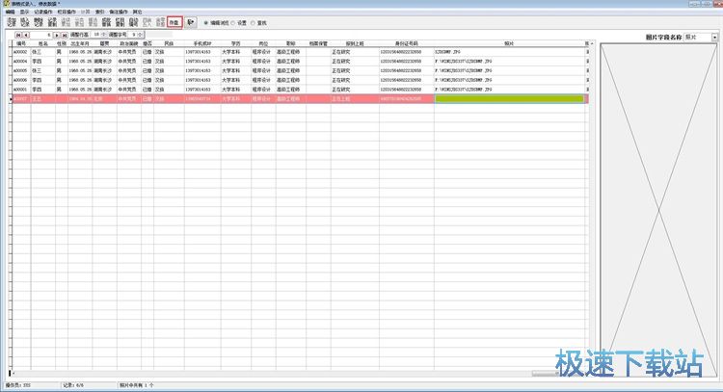Click the green active photo cell
723x392 pixels.
(x=510, y=98)
